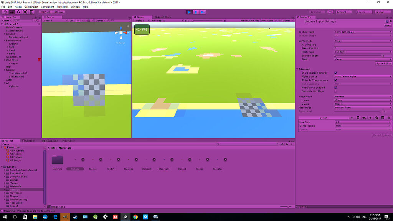Open the Texture Type dropdown
The width and height of the screenshot is (393, 221).
[363, 33]
